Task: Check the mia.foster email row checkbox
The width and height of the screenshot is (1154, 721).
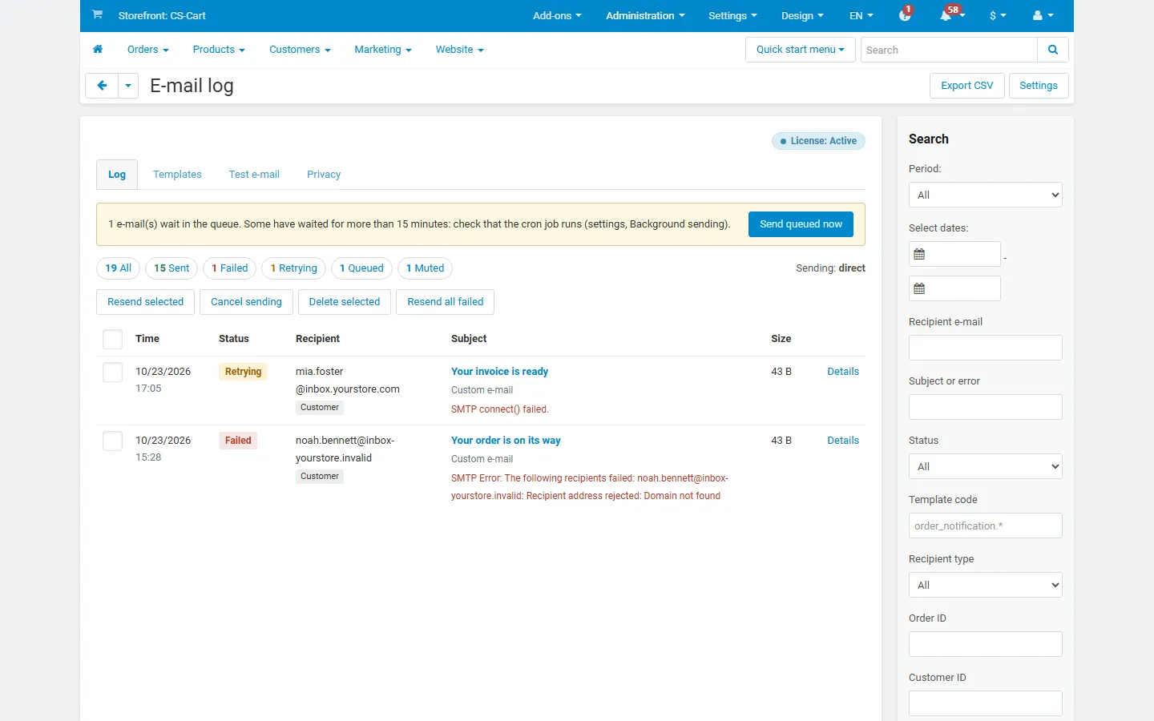Action: 113,373
